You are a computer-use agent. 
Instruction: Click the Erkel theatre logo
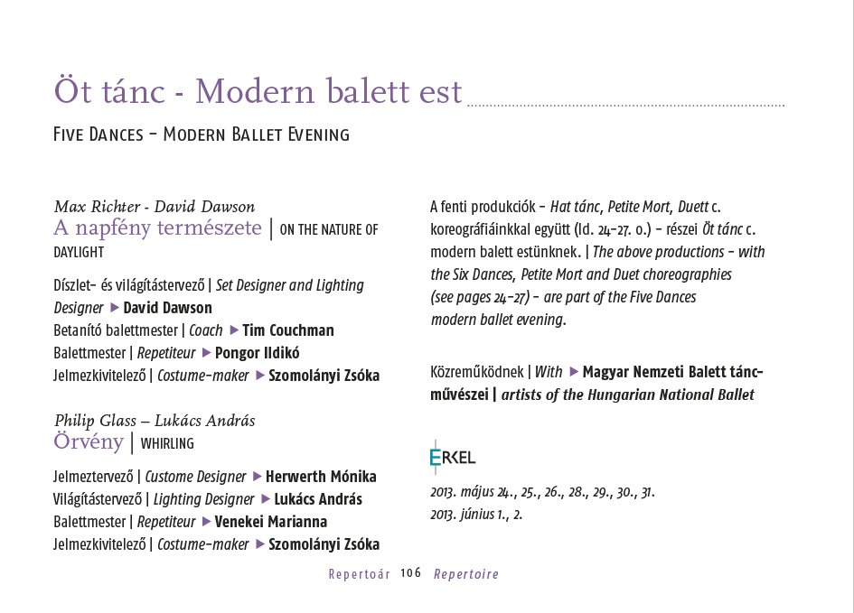click(x=453, y=457)
